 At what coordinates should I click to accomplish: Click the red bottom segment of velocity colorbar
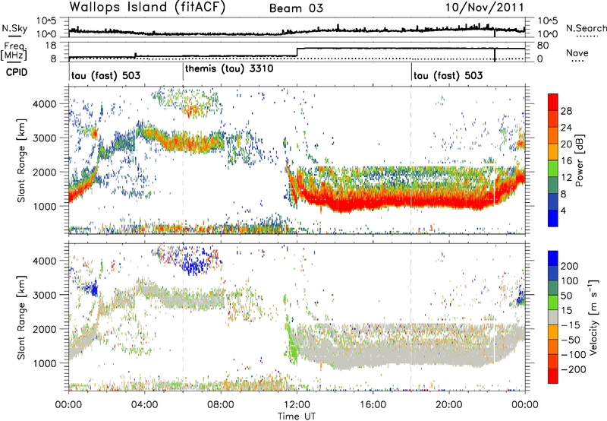tap(553, 376)
